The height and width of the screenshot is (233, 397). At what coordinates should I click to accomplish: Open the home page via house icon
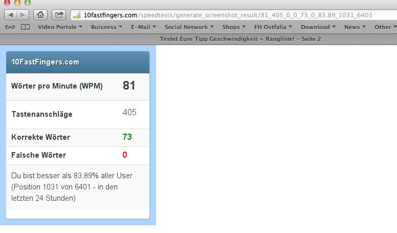(x=40, y=15)
